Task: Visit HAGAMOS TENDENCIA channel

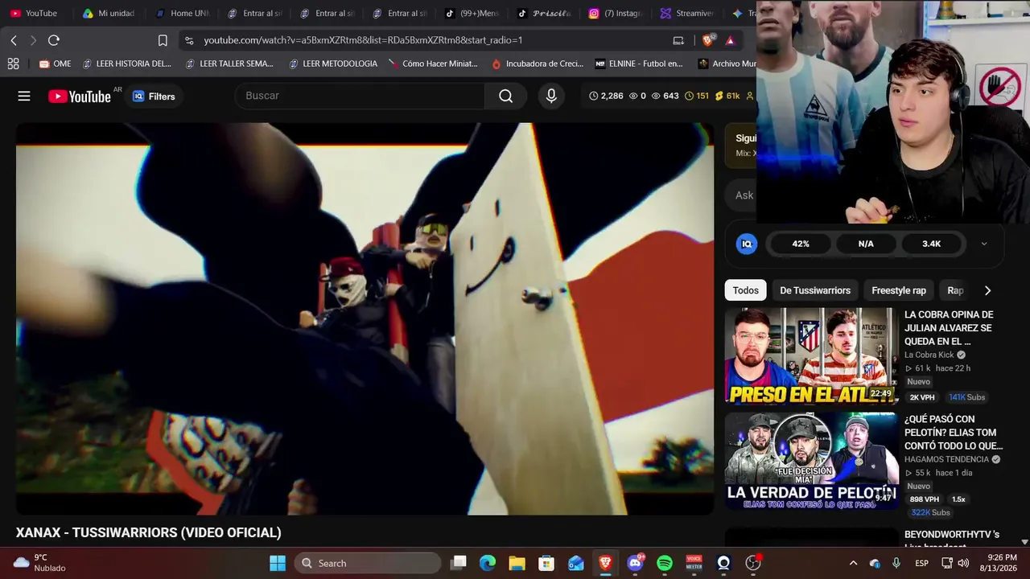Action: (x=946, y=459)
